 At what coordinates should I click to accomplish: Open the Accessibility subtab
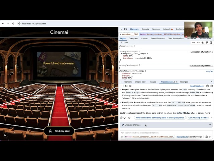[x=205, y=39]
